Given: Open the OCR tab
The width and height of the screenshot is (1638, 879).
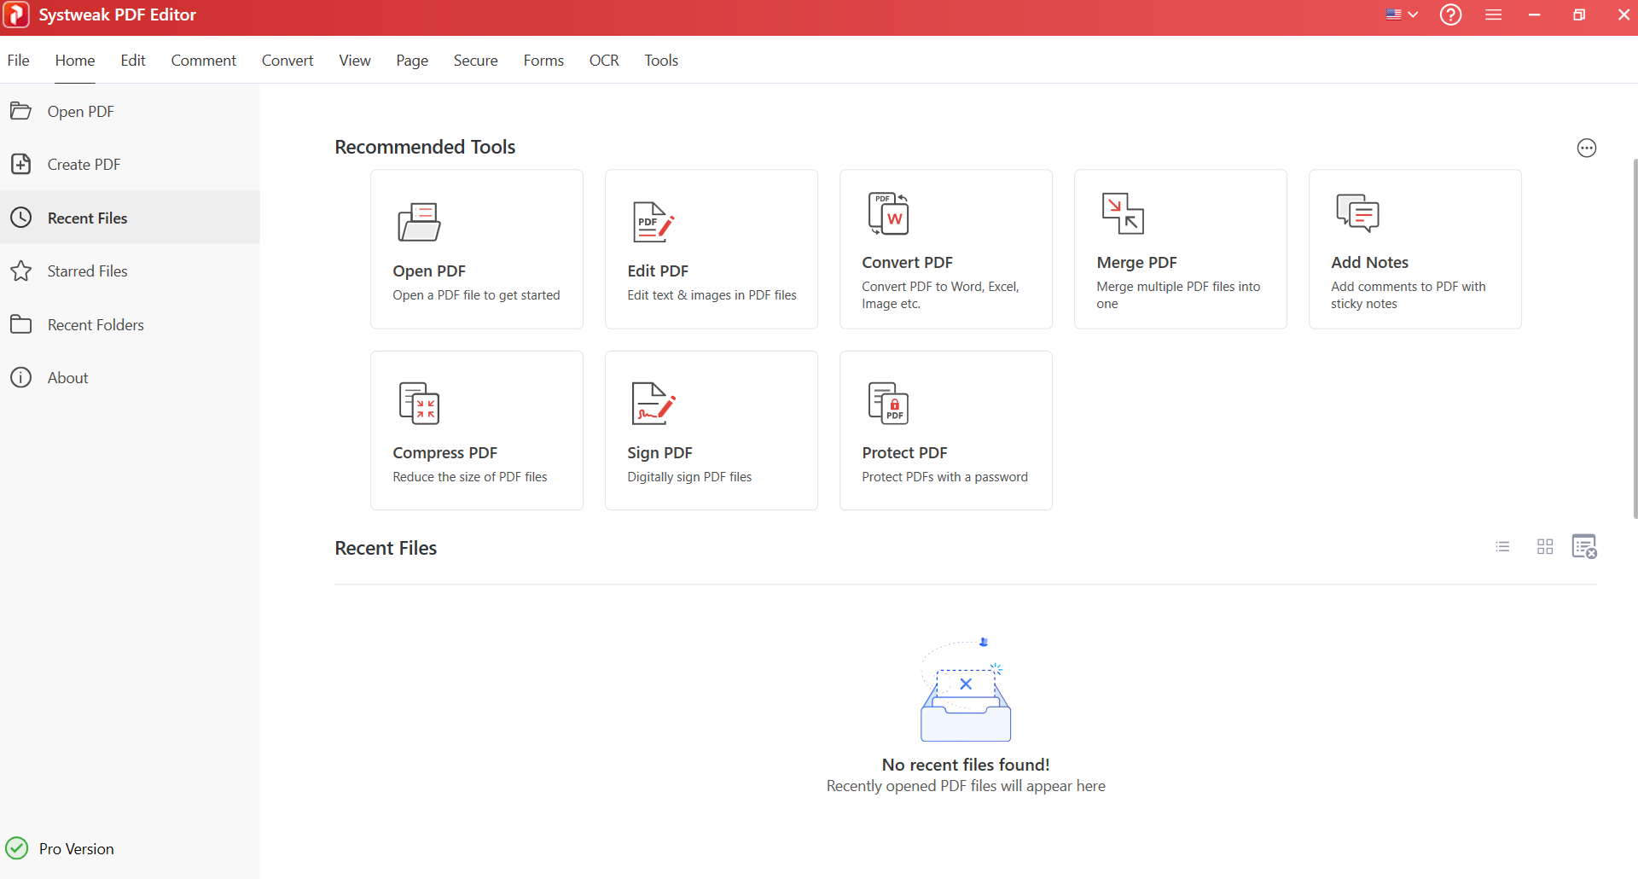Looking at the screenshot, I should point(604,61).
